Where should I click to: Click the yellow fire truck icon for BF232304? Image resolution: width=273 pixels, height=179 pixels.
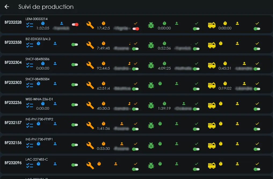click(x=212, y=66)
